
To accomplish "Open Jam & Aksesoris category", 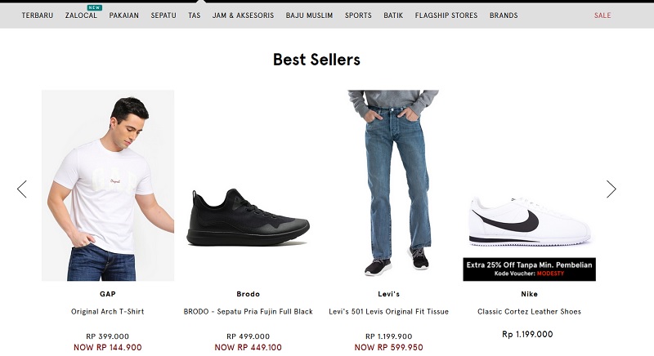I will 243,16.
